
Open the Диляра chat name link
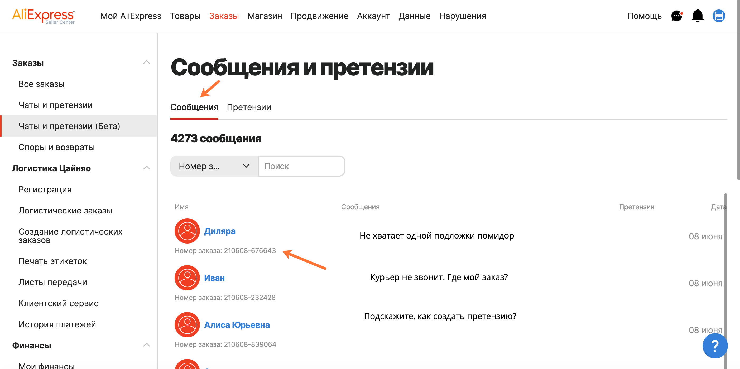tap(219, 231)
